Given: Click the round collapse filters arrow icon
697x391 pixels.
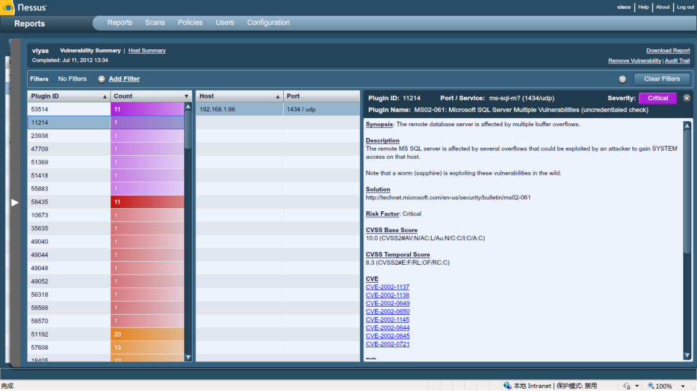Looking at the screenshot, I should pos(622,79).
